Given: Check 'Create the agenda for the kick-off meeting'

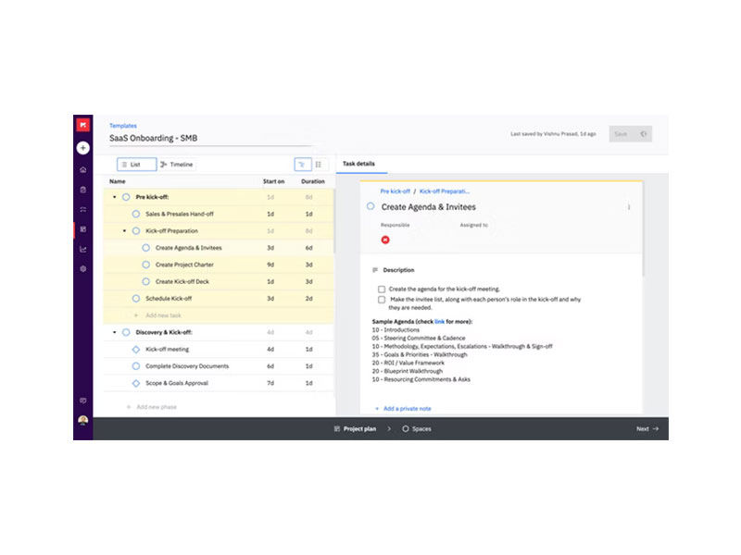Looking at the screenshot, I should tap(382, 290).
